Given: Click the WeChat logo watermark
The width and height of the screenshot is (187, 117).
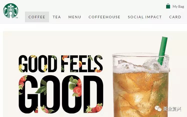Looking at the screenshot, I should [158, 108].
